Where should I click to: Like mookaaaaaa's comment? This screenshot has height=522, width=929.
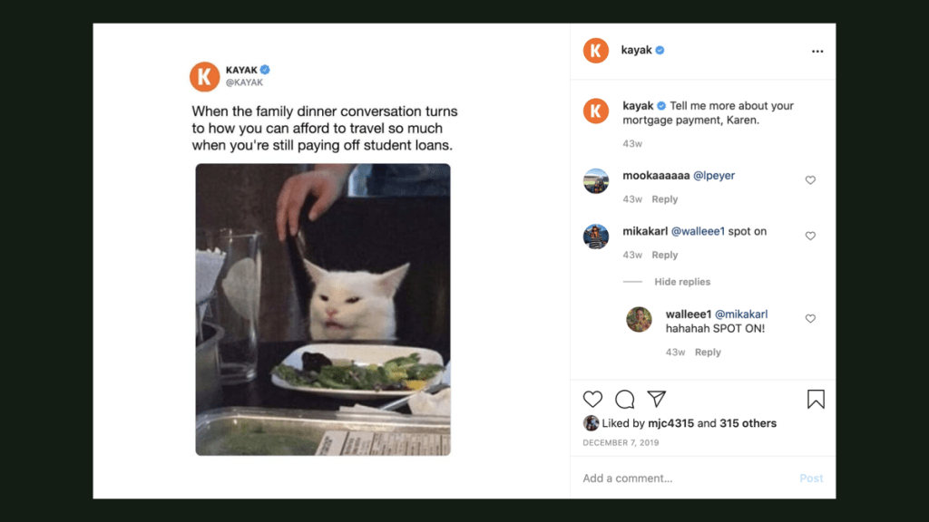point(810,180)
